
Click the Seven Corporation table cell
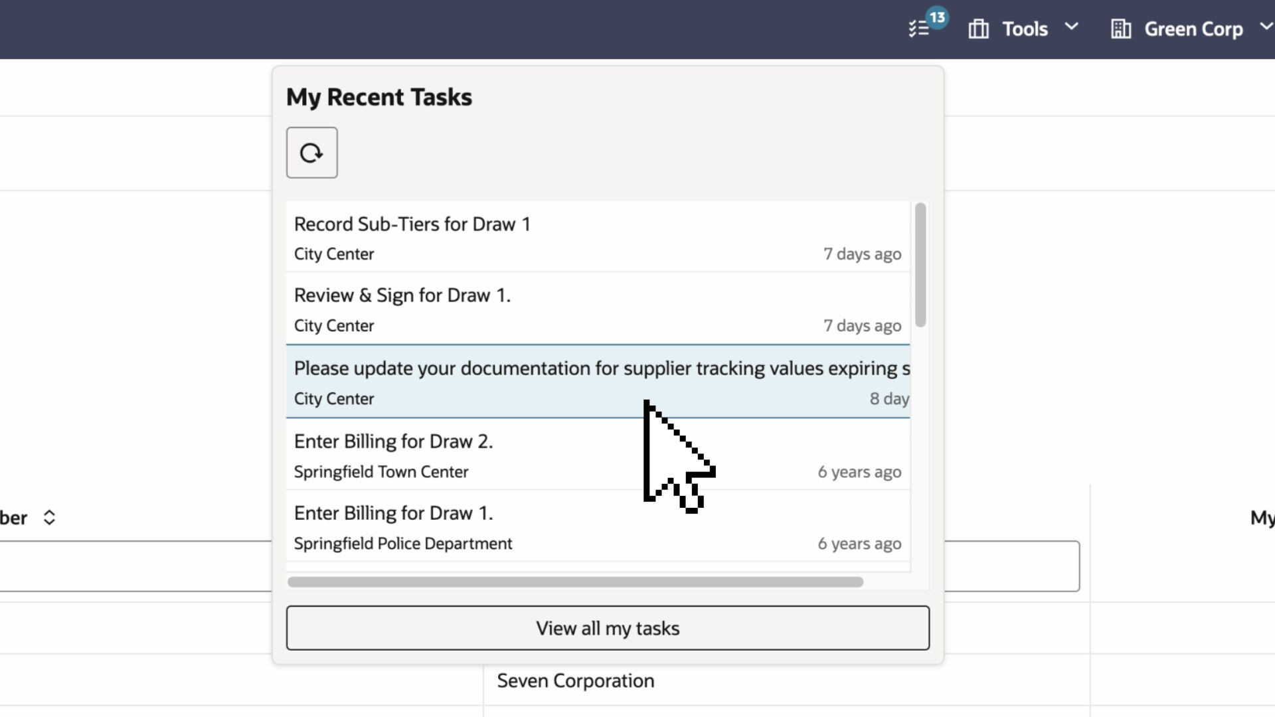coord(575,681)
